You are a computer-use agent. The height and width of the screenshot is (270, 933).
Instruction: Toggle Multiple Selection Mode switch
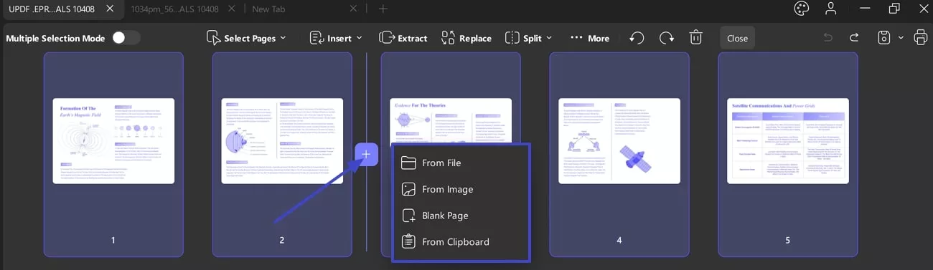pyautogui.click(x=126, y=38)
